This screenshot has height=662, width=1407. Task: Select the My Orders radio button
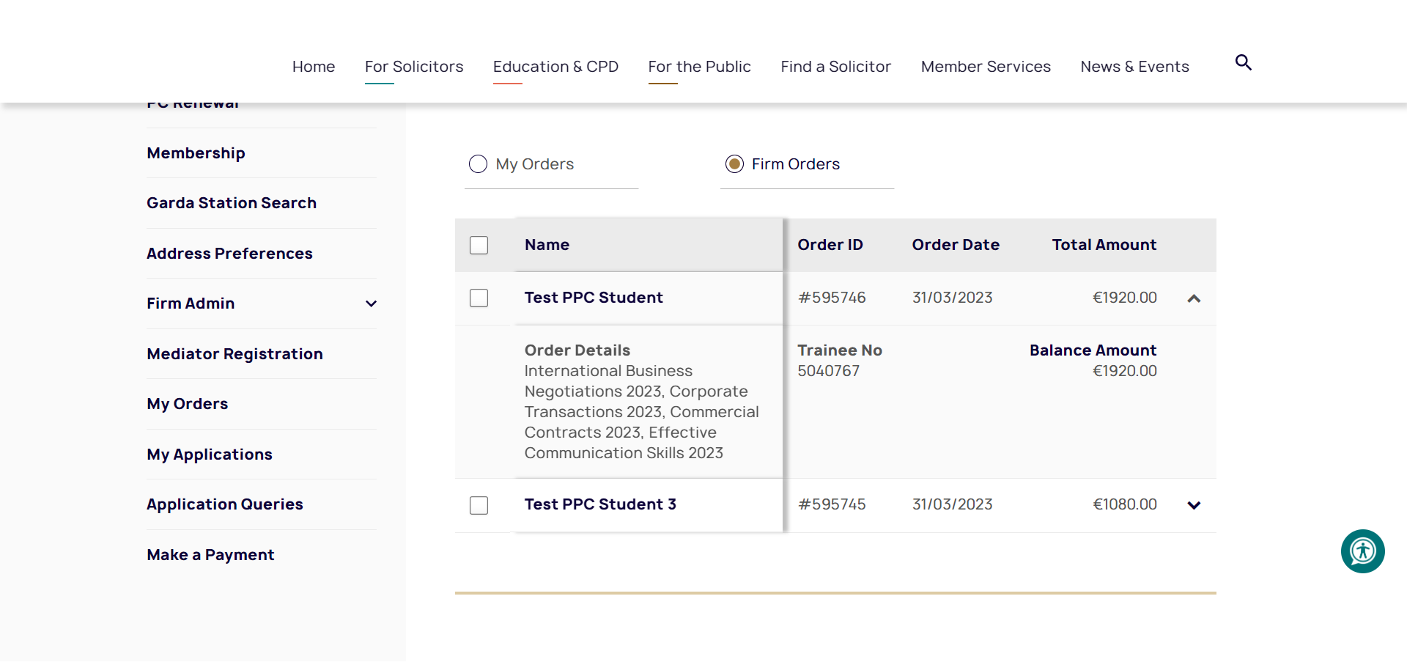point(478,164)
